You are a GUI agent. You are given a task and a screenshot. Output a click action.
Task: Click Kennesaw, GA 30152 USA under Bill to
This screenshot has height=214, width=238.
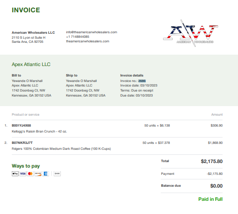click(x=31, y=96)
